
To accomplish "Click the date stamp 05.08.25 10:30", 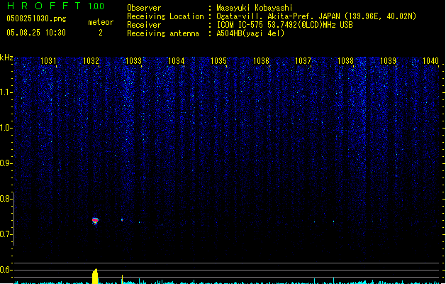I will (x=36, y=33).
